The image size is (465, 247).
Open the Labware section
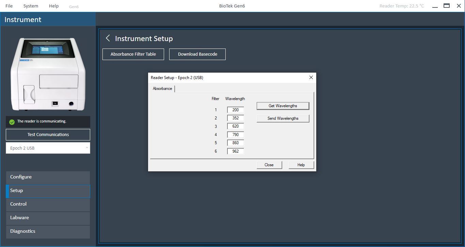pyautogui.click(x=48, y=218)
